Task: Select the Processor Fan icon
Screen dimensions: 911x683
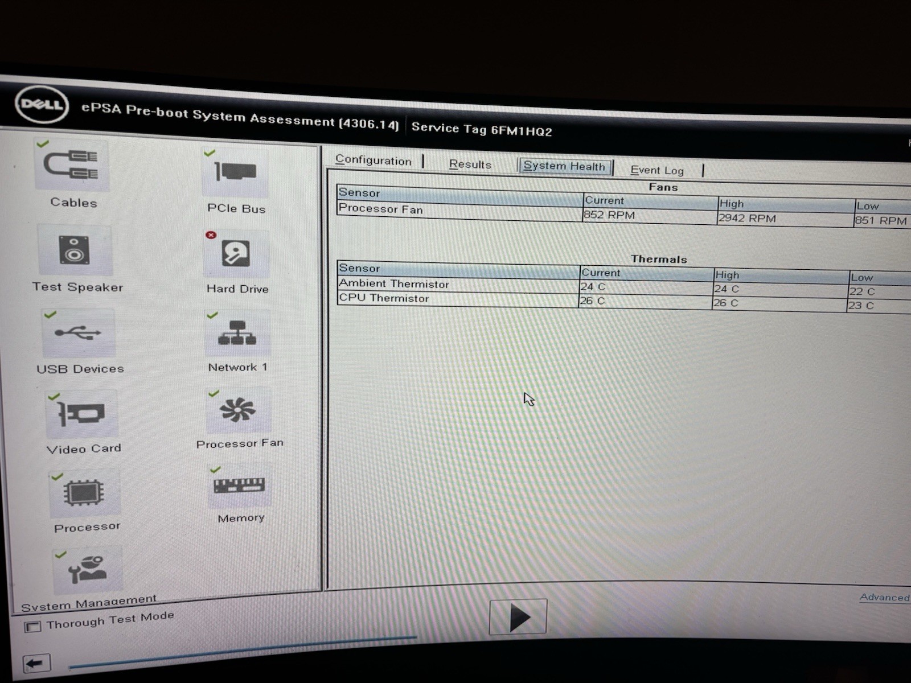Action: pyautogui.click(x=239, y=411)
